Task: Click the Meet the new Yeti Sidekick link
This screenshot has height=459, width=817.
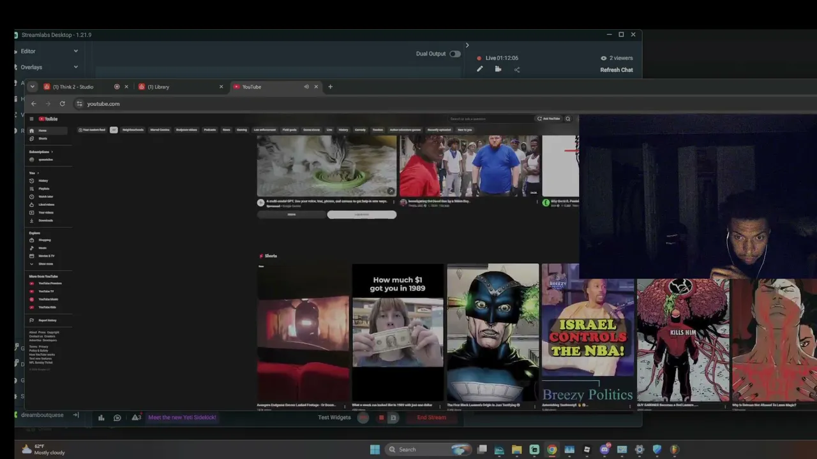Action: (182, 418)
